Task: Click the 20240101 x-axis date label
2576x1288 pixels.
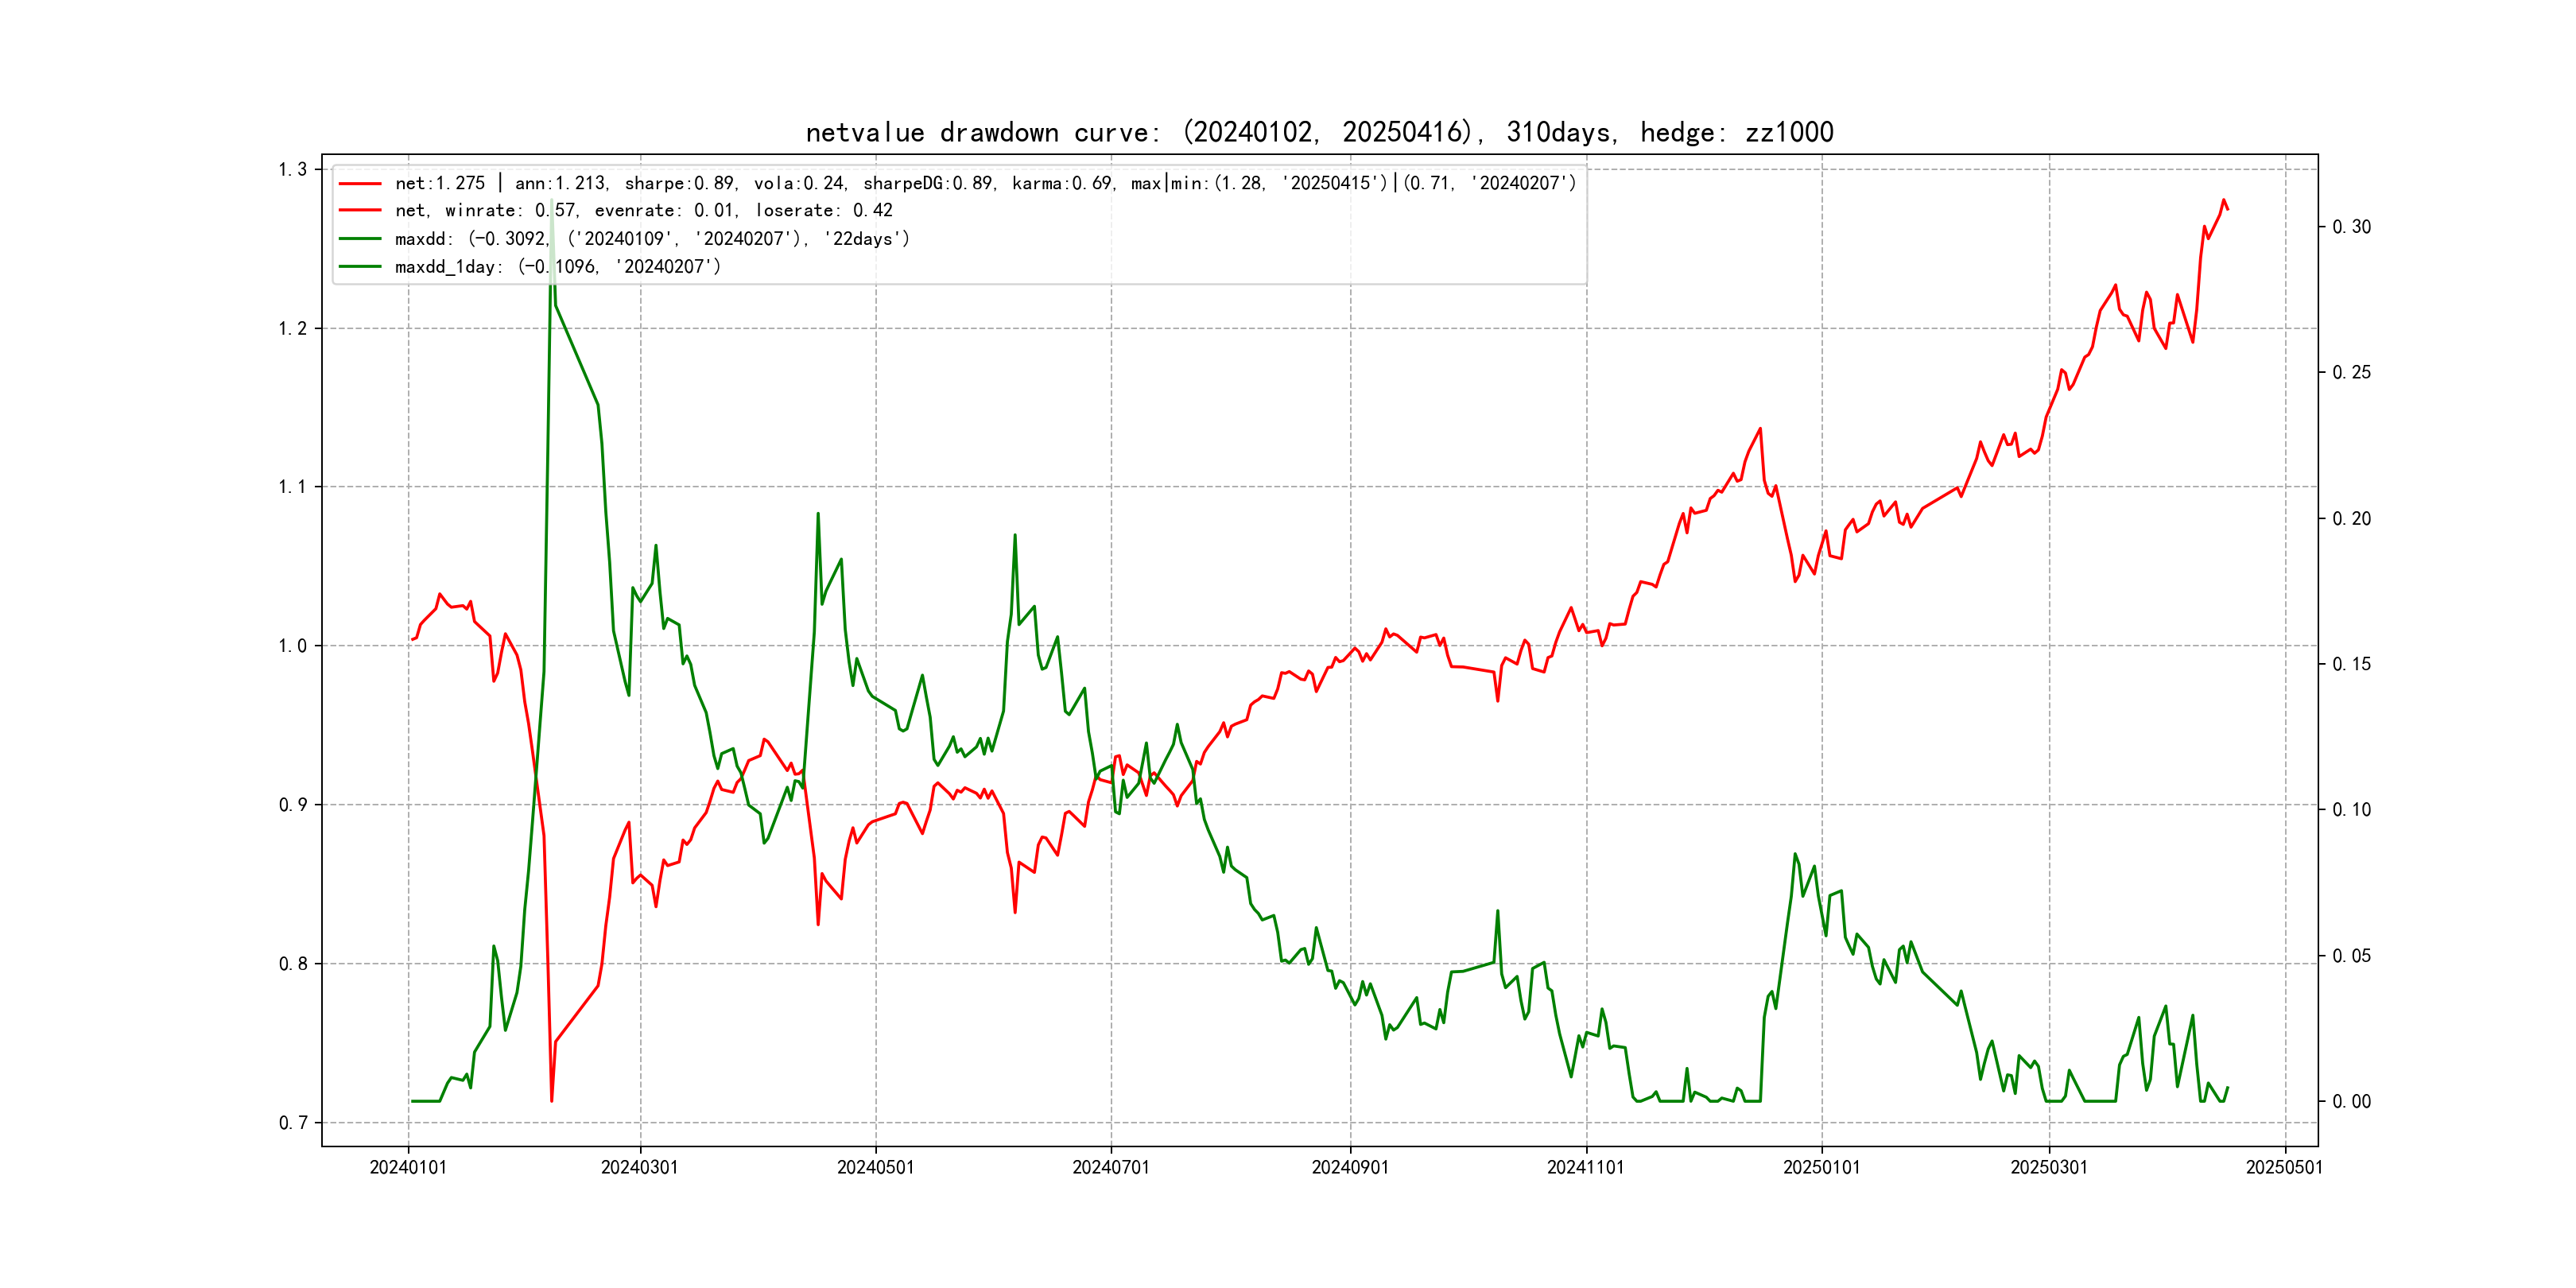Action: tap(408, 1167)
